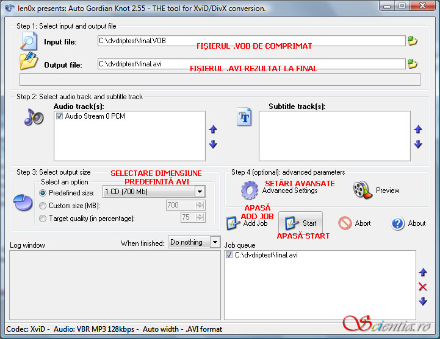
Task: Click the application title bar icon
Action: click(10, 8)
